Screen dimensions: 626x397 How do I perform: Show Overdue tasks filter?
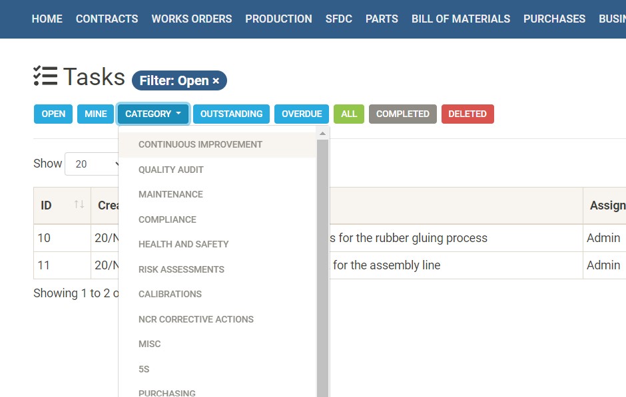pos(301,114)
